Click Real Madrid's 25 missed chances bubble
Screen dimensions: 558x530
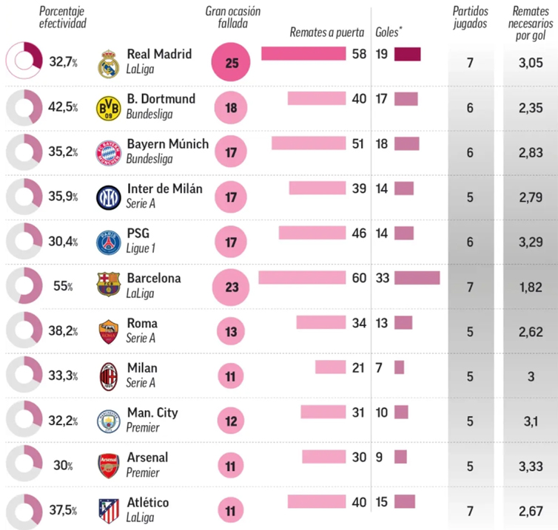pos(231,62)
